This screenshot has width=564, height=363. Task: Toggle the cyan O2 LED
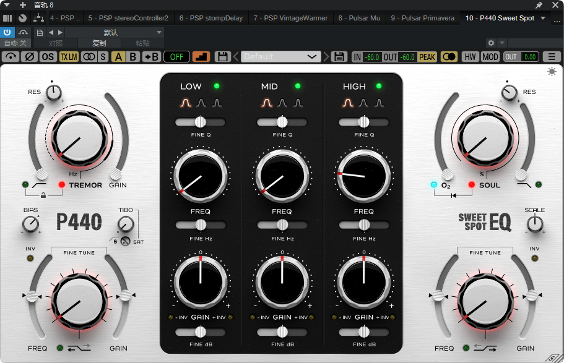point(434,185)
